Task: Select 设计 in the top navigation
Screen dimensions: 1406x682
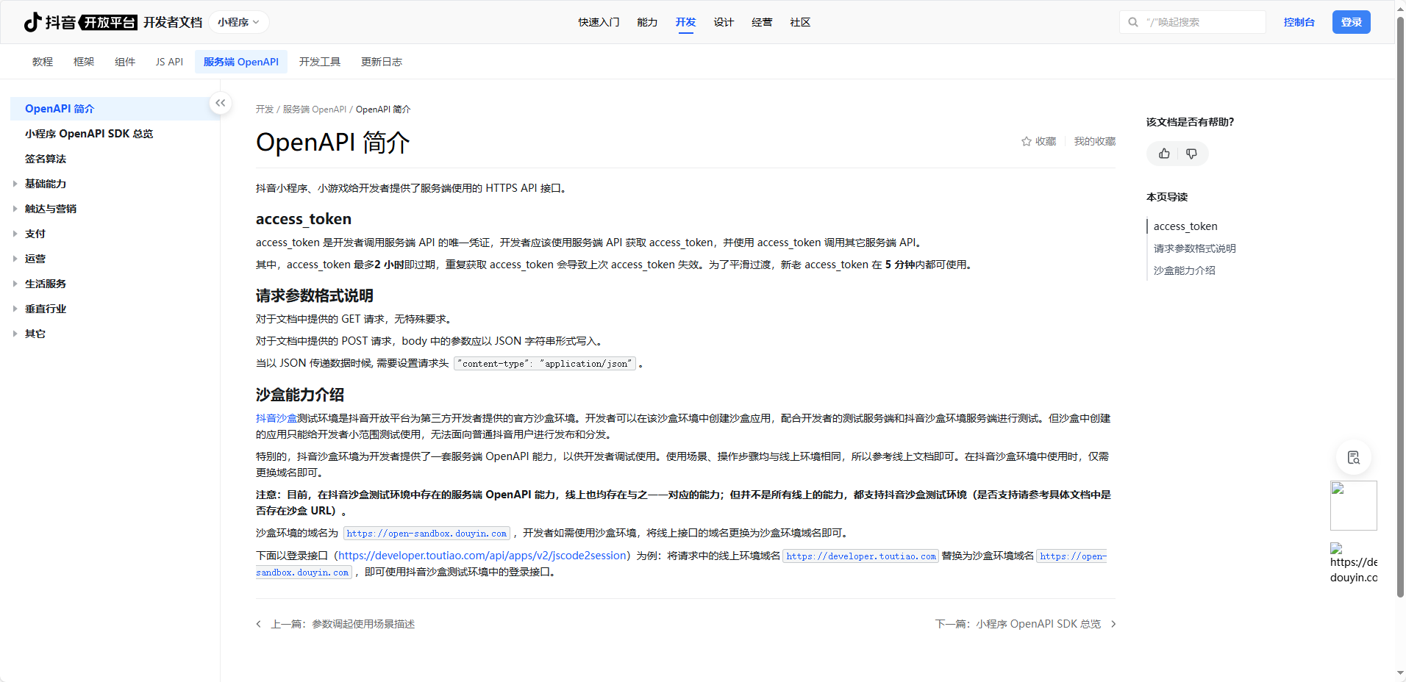Action: click(724, 22)
